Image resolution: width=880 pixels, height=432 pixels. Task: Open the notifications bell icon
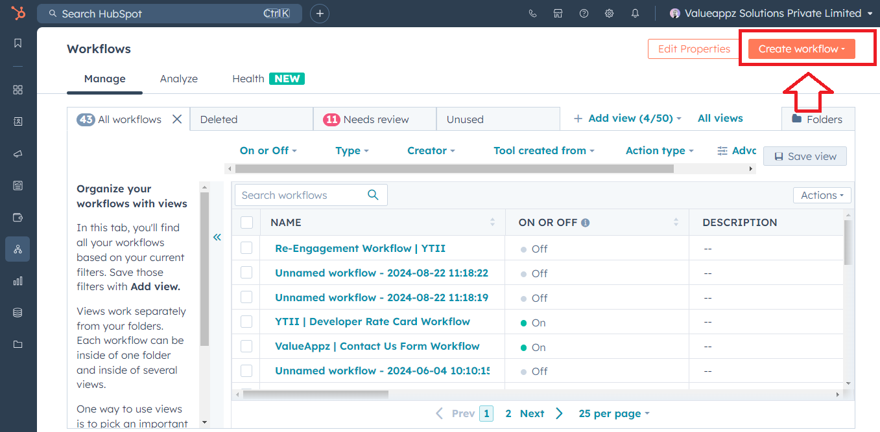pyautogui.click(x=635, y=14)
